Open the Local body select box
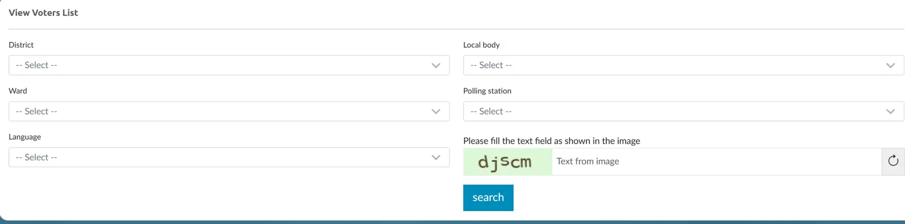Viewport: 905px width, 224px height. (683, 65)
